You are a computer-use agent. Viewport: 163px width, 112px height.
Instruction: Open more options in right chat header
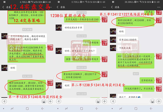159,7
